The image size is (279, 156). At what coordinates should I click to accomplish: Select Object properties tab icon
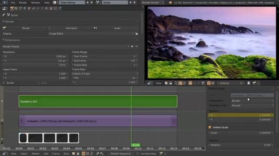point(29,9)
